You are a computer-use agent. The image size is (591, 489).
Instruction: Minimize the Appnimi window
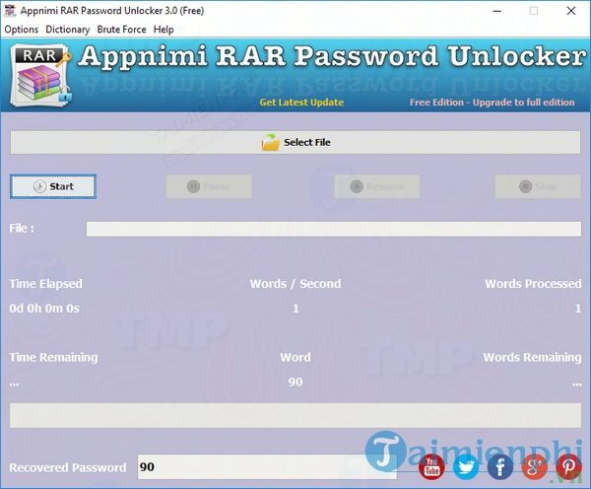[497, 11]
